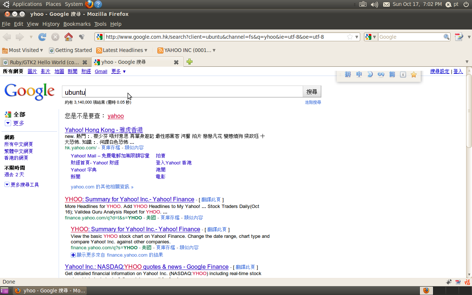
Task: Open the Bookmarks menu
Action: click(77, 24)
